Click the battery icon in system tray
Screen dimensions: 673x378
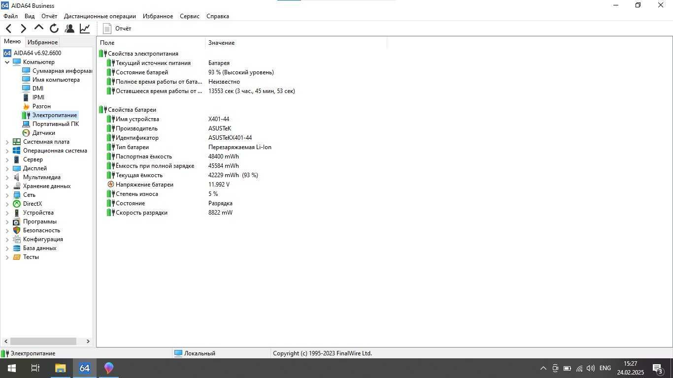coord(567,368)
